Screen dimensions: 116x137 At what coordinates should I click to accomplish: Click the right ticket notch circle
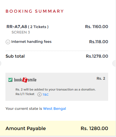tap(114, 63)
